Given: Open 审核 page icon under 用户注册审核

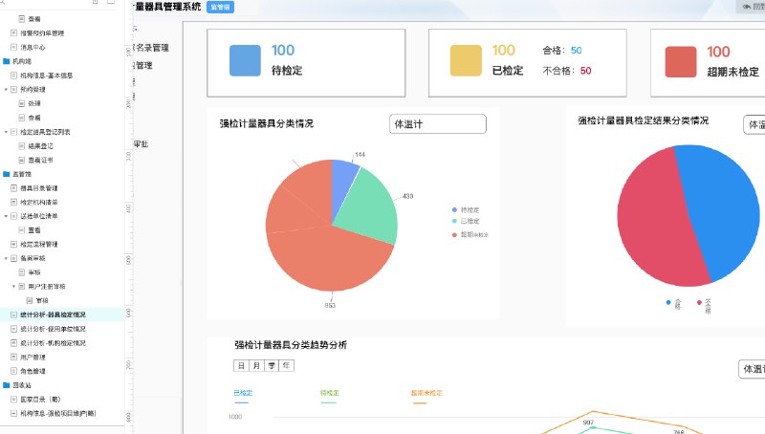Looking at the screenshot, I should pyautogui.click(x=30, y=300).
